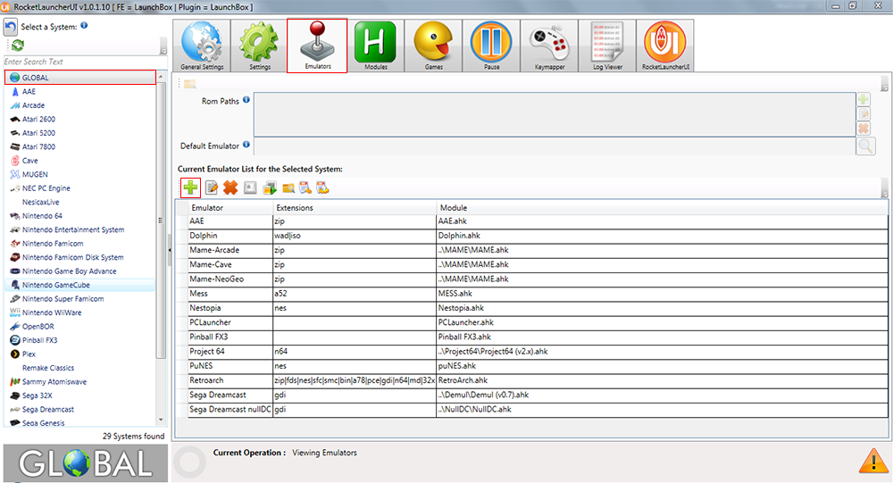Select the AAE system
Screen dimensions: 893x483
(79, 91)
